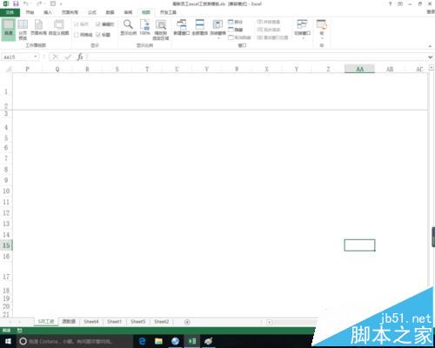
Task: Open the Data ribbon tab
Action: (110, 12)
